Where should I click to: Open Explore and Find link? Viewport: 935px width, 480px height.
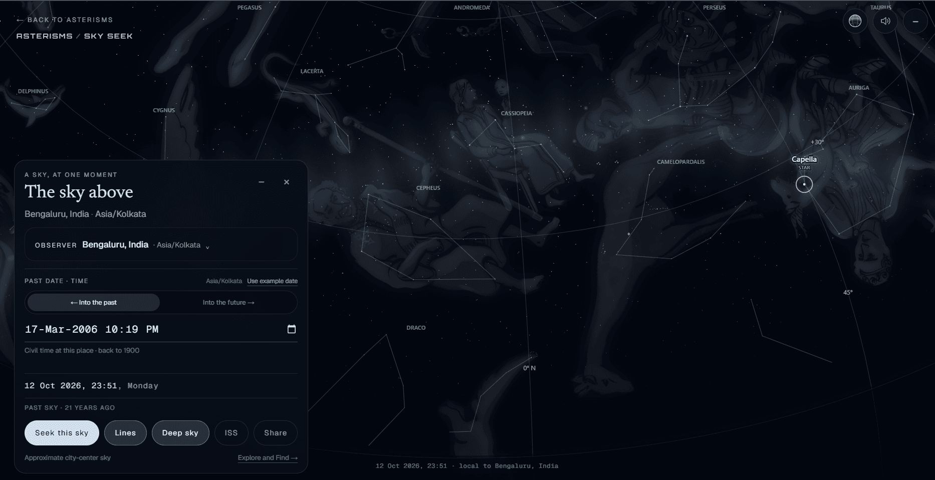[268, 457]
